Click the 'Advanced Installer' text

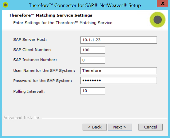[x=22, y=118]
